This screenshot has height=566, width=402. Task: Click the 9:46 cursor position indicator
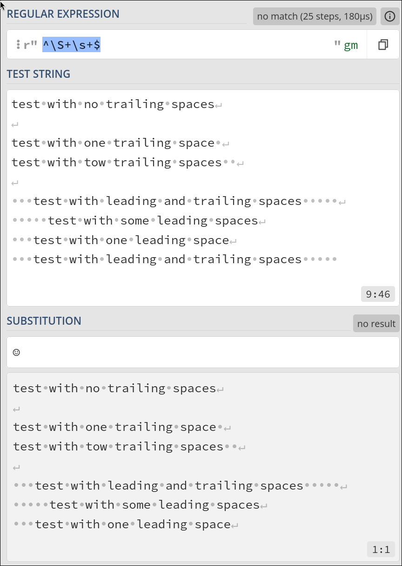378,294
